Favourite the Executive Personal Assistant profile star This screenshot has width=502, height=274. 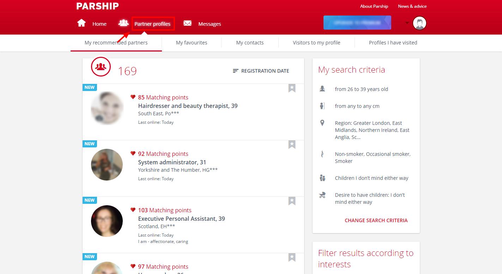292,201
